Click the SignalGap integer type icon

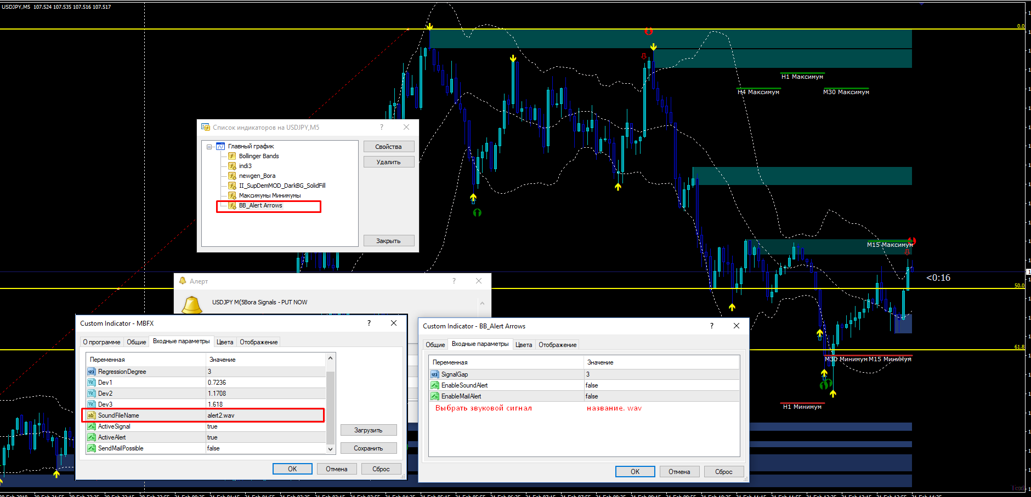pos(435,374)
